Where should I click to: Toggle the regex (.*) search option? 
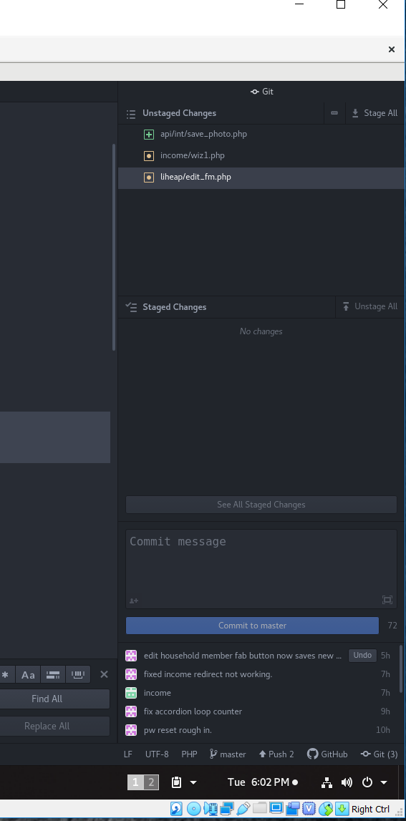pos(6,674)
